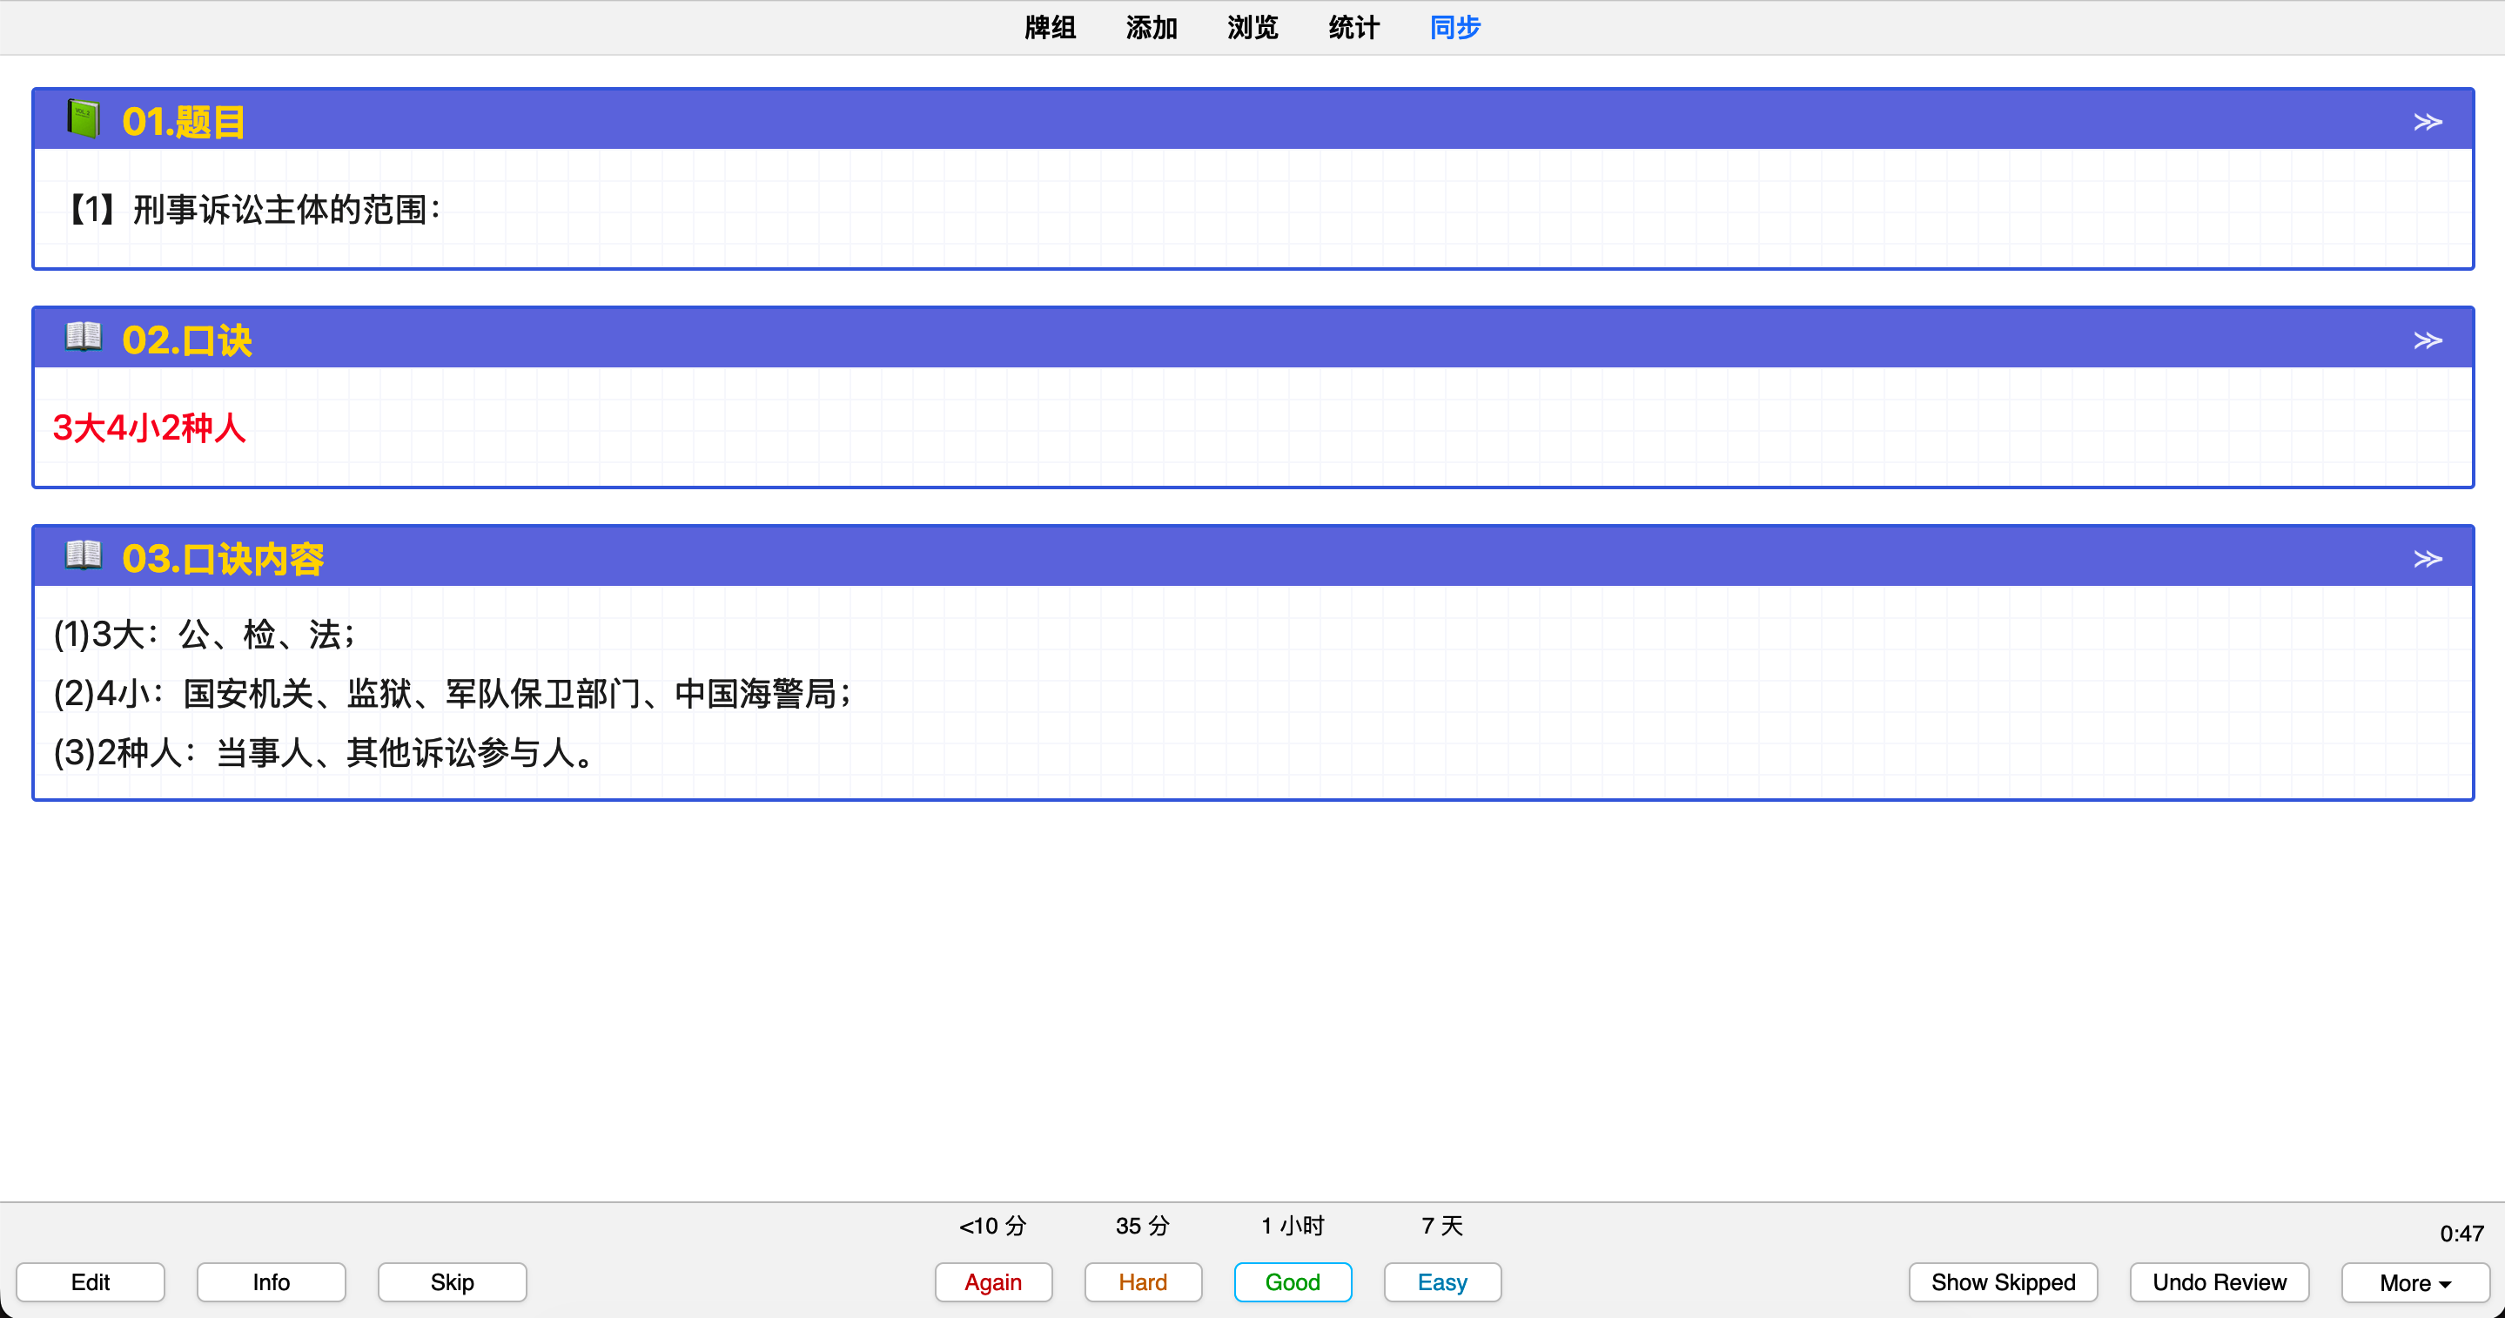The width and height of the screenshot is (2505, 1318).
Task: Rate the card Hard
Action: click(x=1143, y=1282)
